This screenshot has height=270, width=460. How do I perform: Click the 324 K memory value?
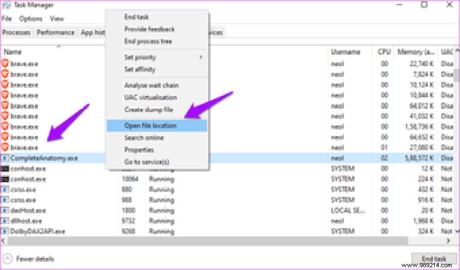coord(426,231)
